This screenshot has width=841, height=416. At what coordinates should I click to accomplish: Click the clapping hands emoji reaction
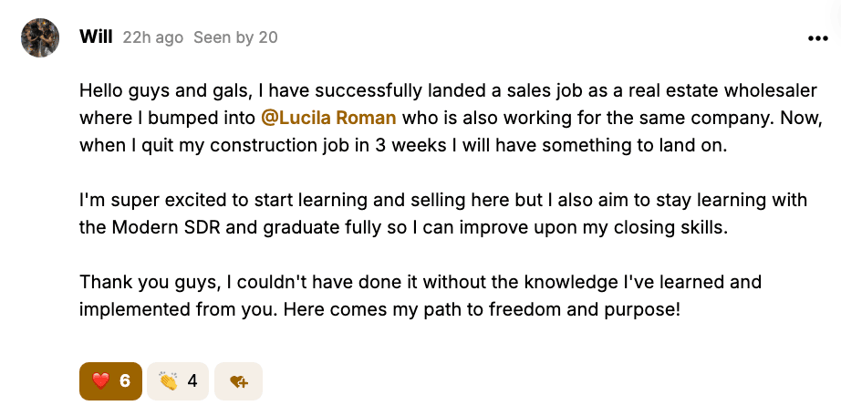click(x=168, y=380)
